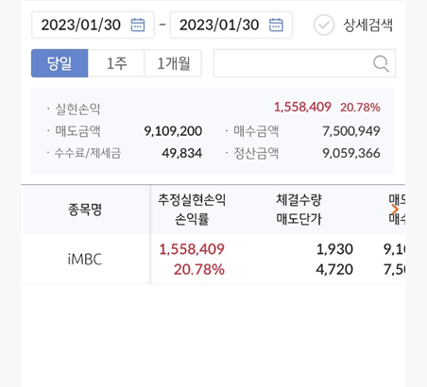Click the 실현손익 summary amount
427x387 pixels.
[302, 108]
